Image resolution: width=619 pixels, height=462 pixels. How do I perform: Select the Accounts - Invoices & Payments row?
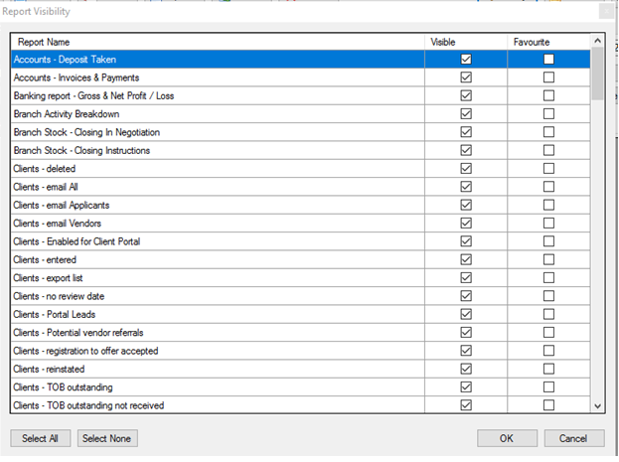(x=300, y=77)
